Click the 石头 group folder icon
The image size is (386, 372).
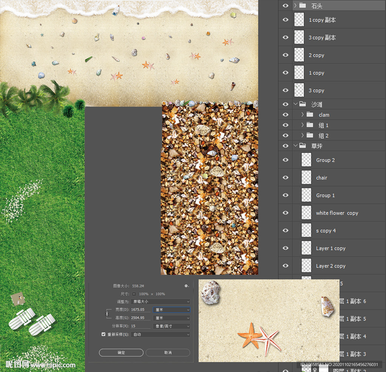(x=302, y=6)
